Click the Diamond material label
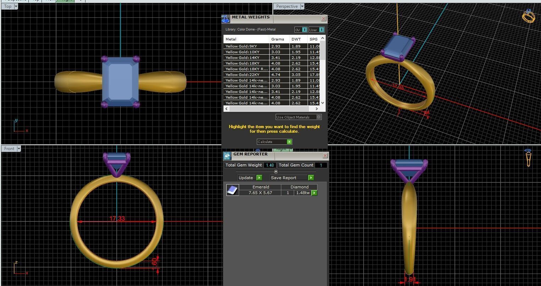541x286 pixels. pos(299,187)
